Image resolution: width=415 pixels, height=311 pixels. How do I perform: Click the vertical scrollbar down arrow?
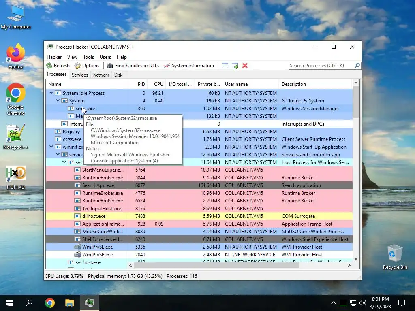(x=356, y=259)
